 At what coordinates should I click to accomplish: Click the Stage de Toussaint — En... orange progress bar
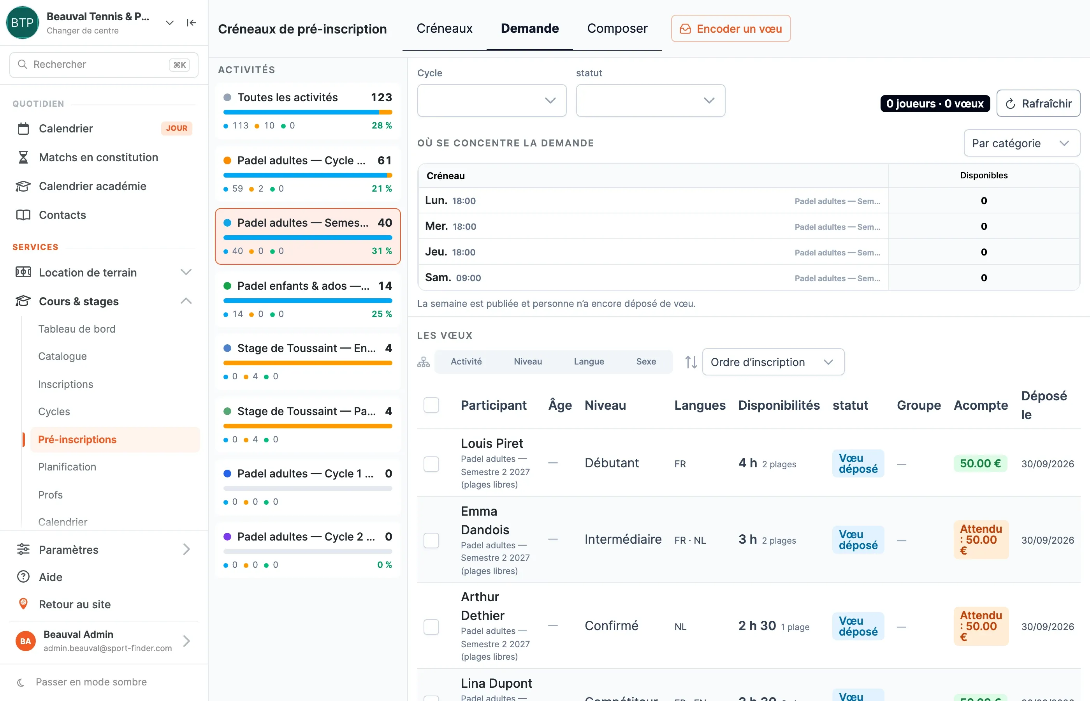tap(308, 363)
